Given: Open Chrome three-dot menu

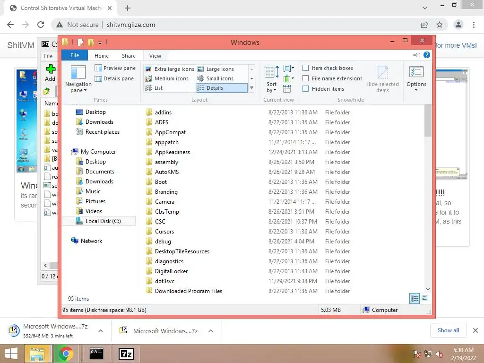Looking at the screenshot, I should (x=474, y=25).
